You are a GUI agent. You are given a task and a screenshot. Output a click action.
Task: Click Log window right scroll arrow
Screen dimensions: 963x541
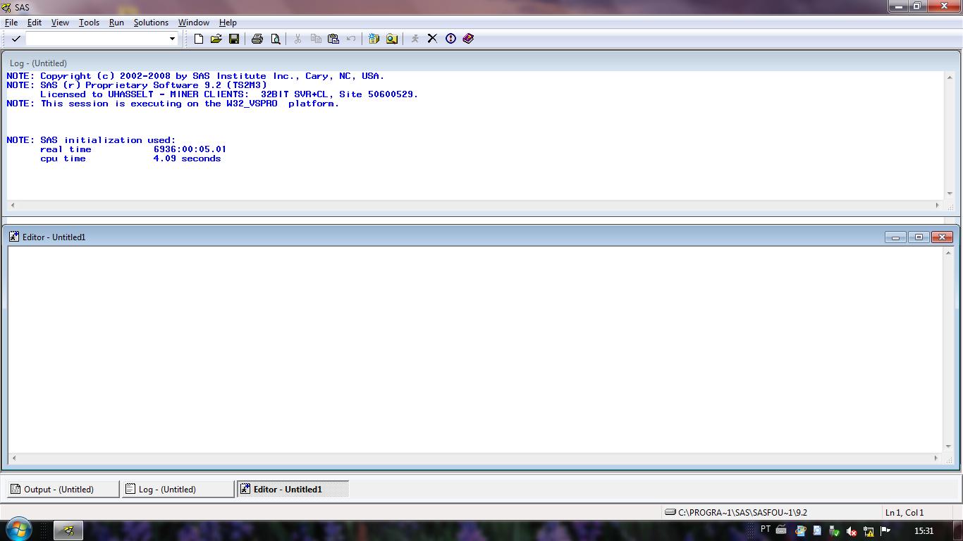(x=938, y=205)
